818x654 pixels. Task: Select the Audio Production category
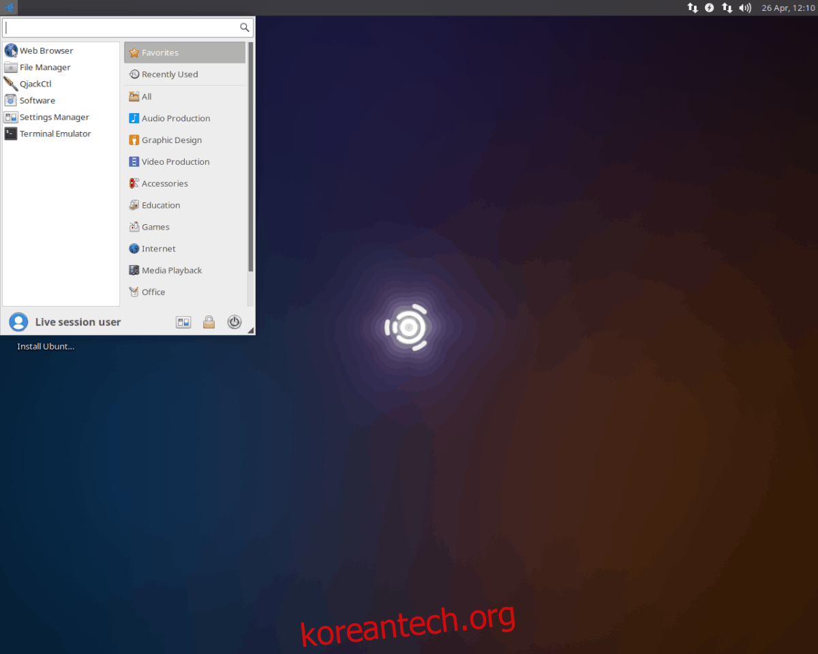click(x=175, y=119)
